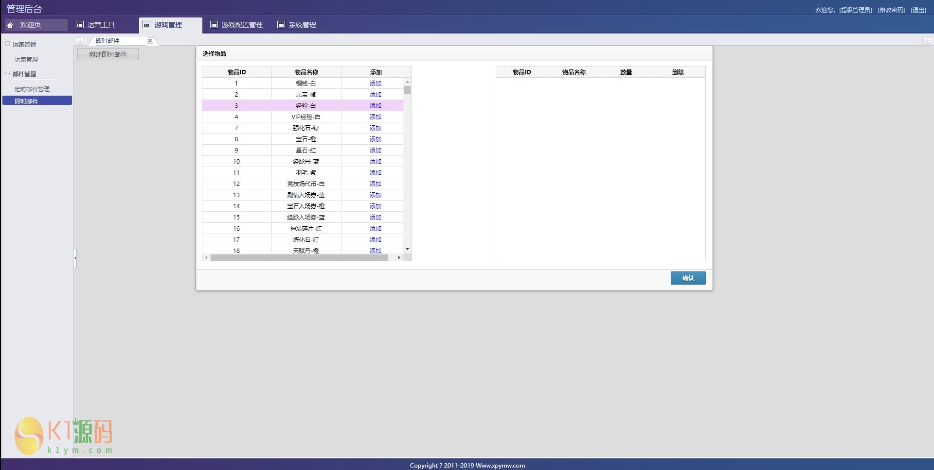This screenshot has width=934, height=470.
Task: Select 即时邮件 in the sidebar
Action: pyautogui.click(x=37, y=101)
